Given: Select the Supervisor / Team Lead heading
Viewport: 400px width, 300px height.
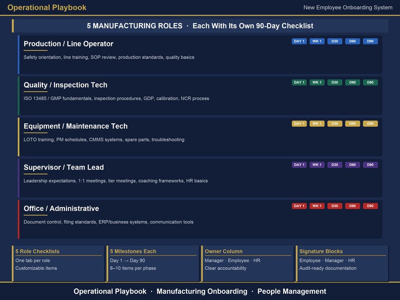Looking at the screenshot, I should [x=63, y=168].
